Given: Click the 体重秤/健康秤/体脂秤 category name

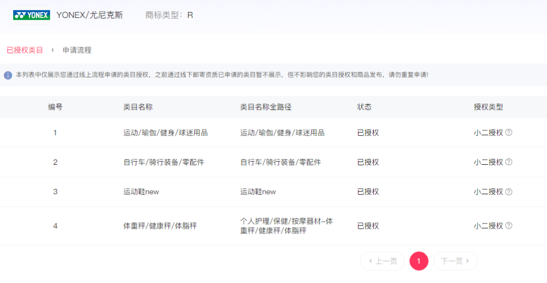Looking at the screenshot, I should [x=160, y=225].
